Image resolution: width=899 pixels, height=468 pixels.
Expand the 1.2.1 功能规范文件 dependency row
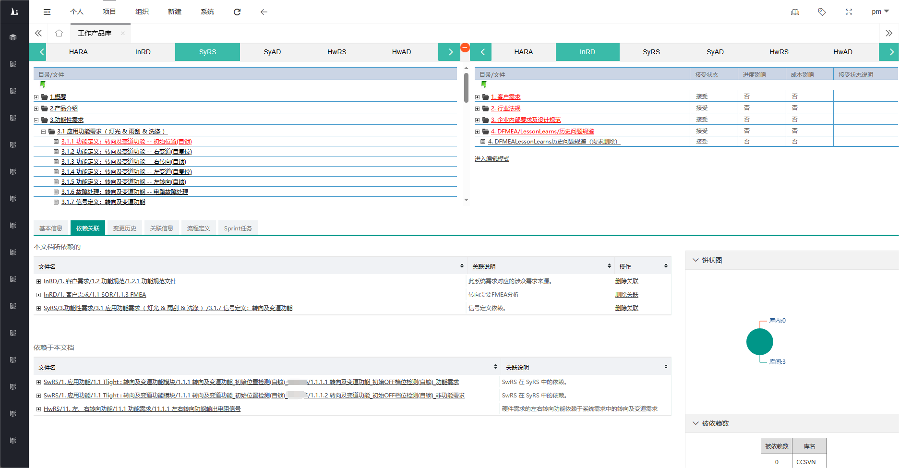click(x=38, y=281)
